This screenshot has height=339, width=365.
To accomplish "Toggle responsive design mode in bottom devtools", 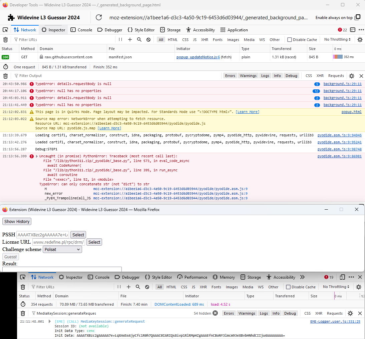I will click(342, 277).
